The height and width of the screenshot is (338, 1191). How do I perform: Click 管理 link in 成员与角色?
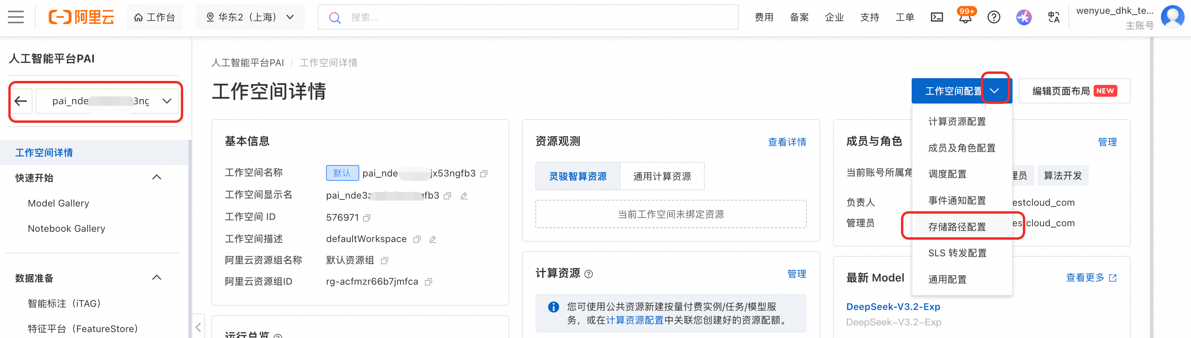1108,142
